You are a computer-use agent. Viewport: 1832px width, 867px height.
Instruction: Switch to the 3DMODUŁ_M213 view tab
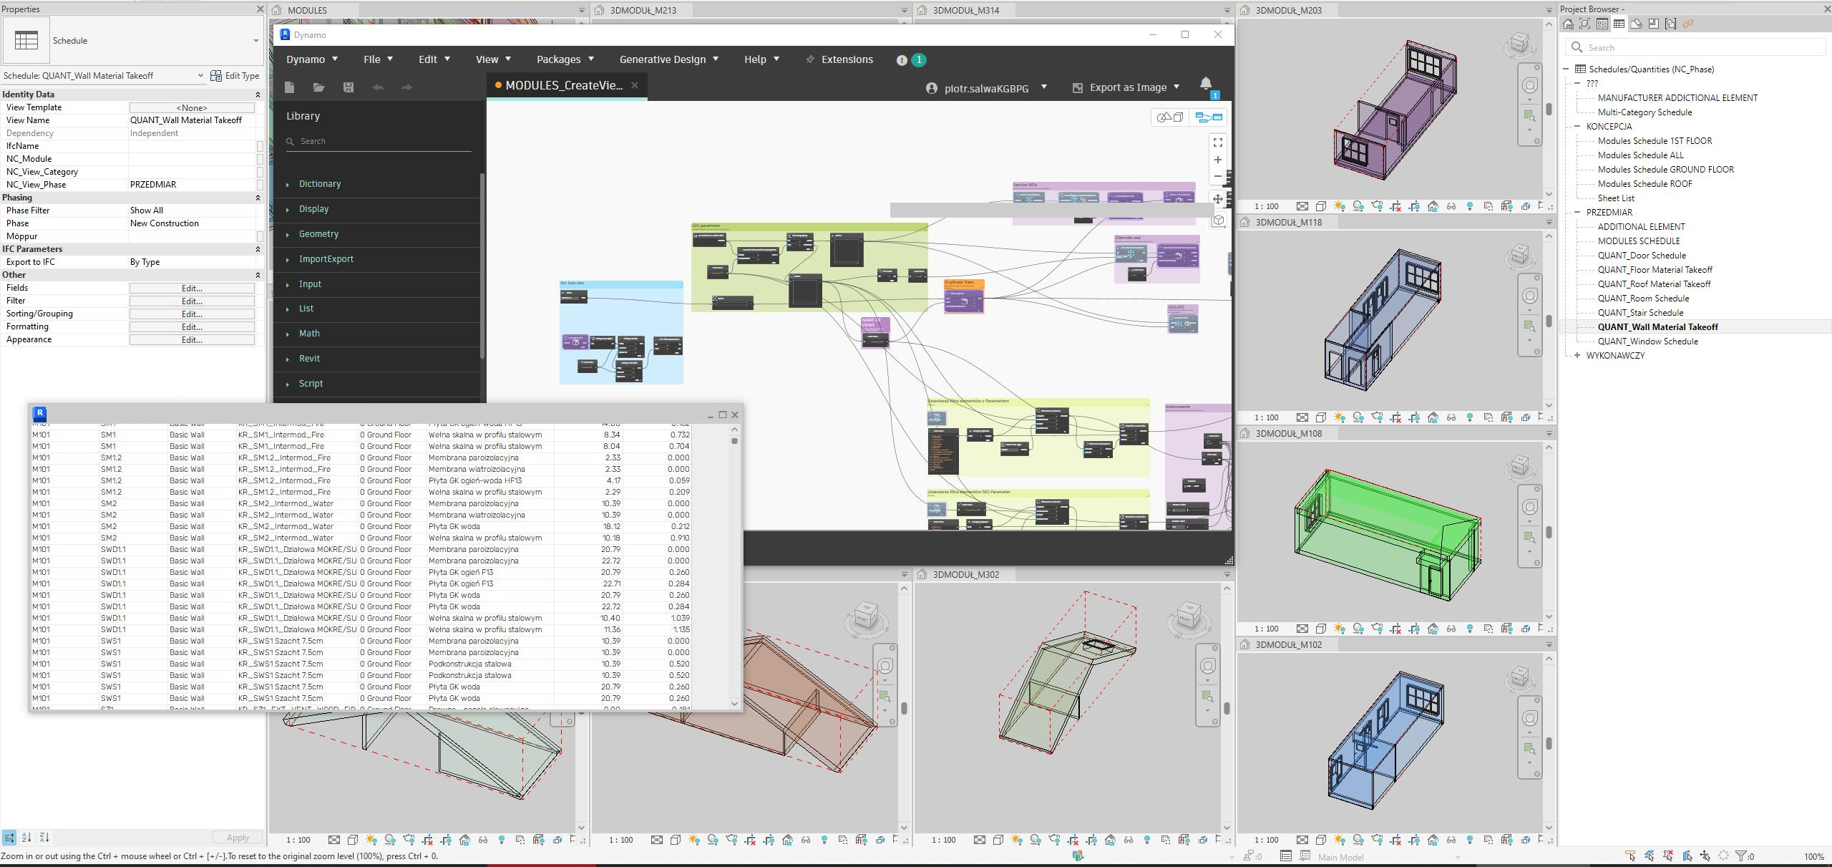(x=643, y=10)
